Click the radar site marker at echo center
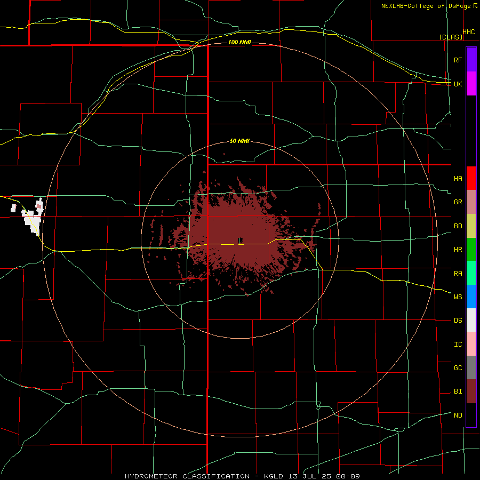 pyautogui.click(x=241, y=240)
